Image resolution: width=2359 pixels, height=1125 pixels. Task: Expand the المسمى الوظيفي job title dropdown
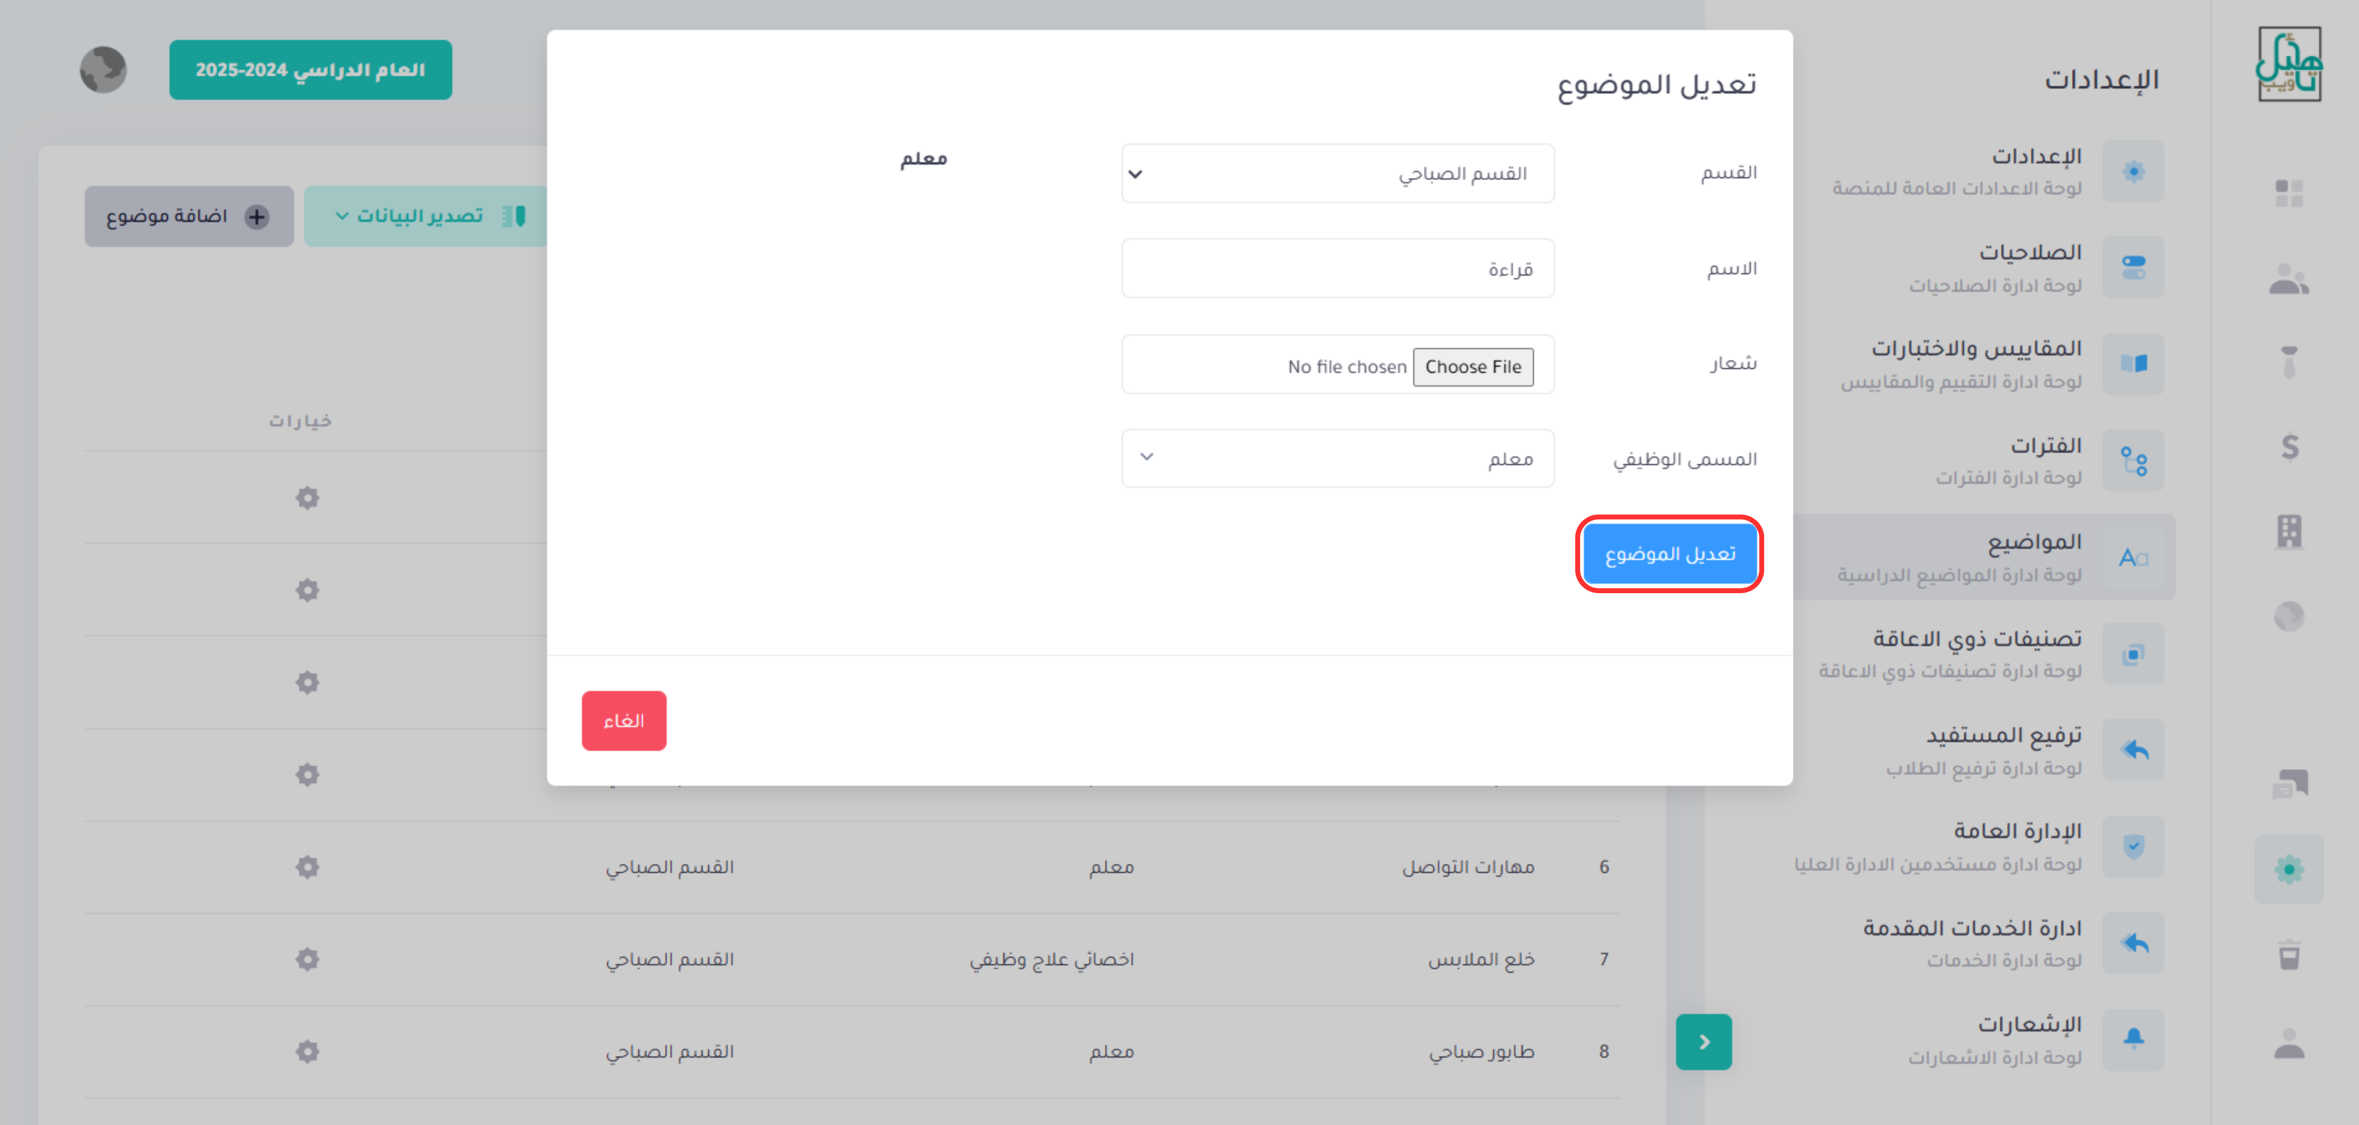pyautogui.click(x=1337, y=458)
